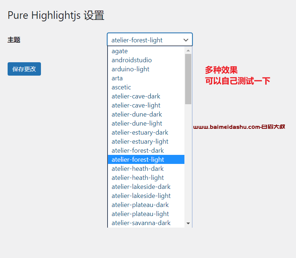Click the highlighted atelier-forest-light option
Image resolution: width=296 pixels, height=258 pixels.
click(146, 160)
